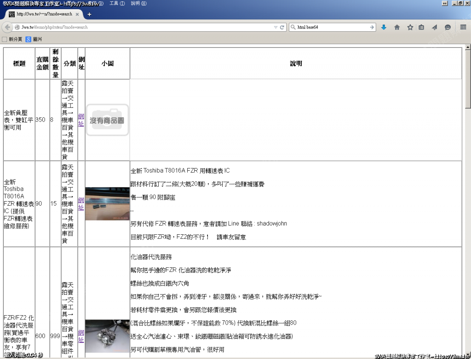Open the hamburger menu button

pyautogui.click(x=463, y=27)
